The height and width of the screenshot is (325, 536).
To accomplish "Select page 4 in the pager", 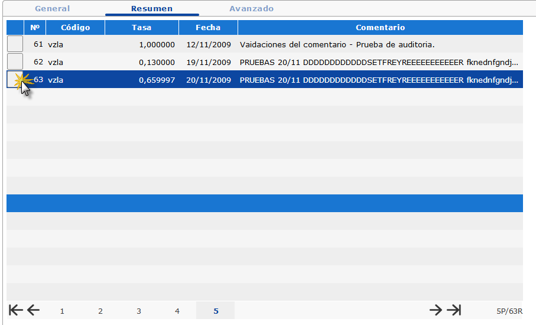I will (177, 311).
